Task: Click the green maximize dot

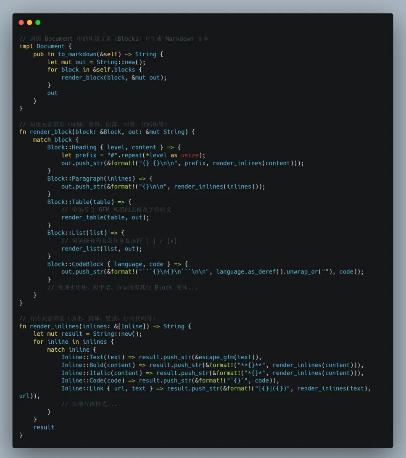Action: [38, 23]
